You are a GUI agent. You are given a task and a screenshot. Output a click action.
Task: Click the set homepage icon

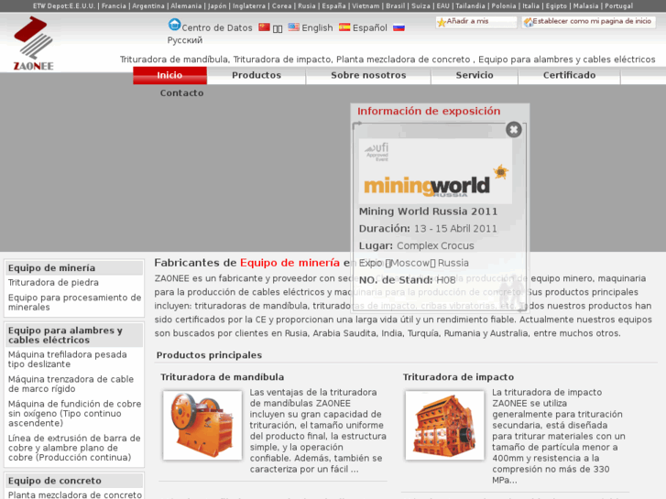click(x=528, y=22)
